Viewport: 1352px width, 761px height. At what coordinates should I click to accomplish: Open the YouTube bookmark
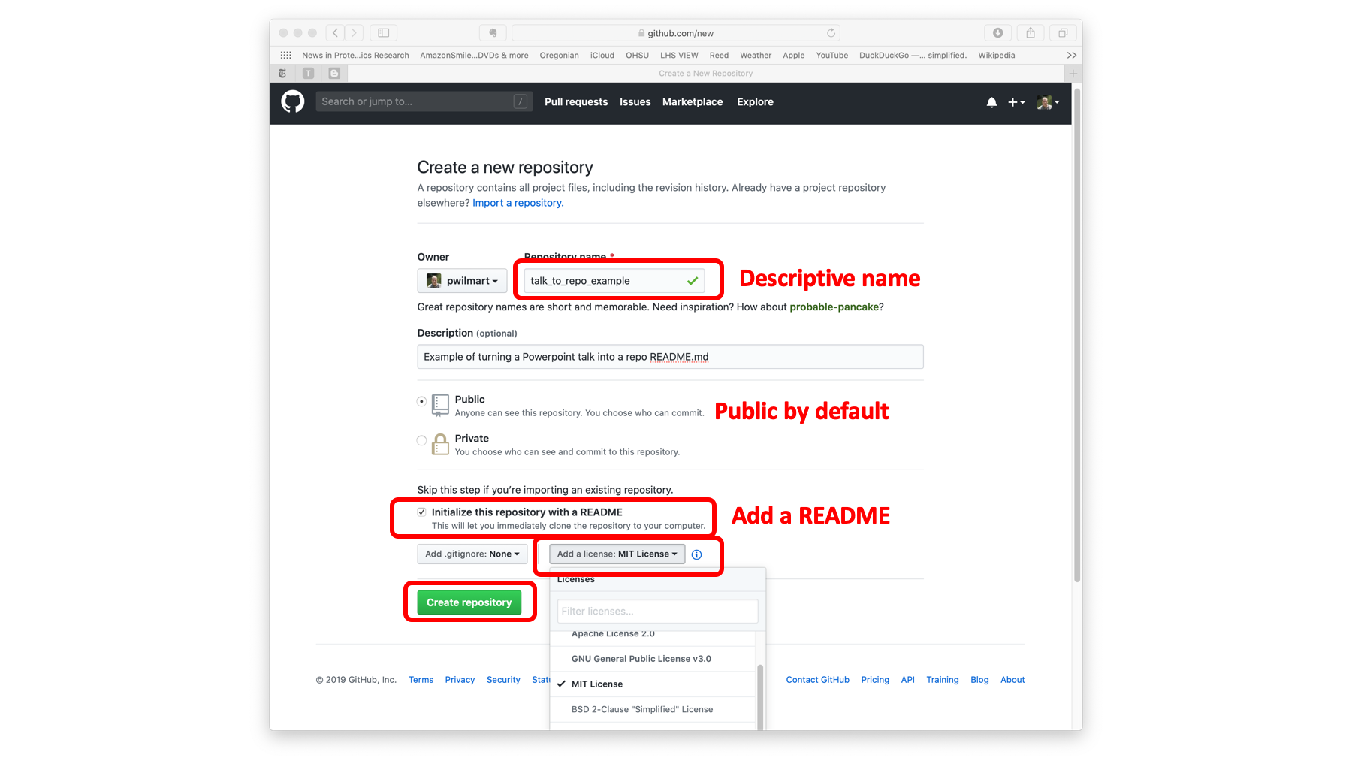point(831,56)
